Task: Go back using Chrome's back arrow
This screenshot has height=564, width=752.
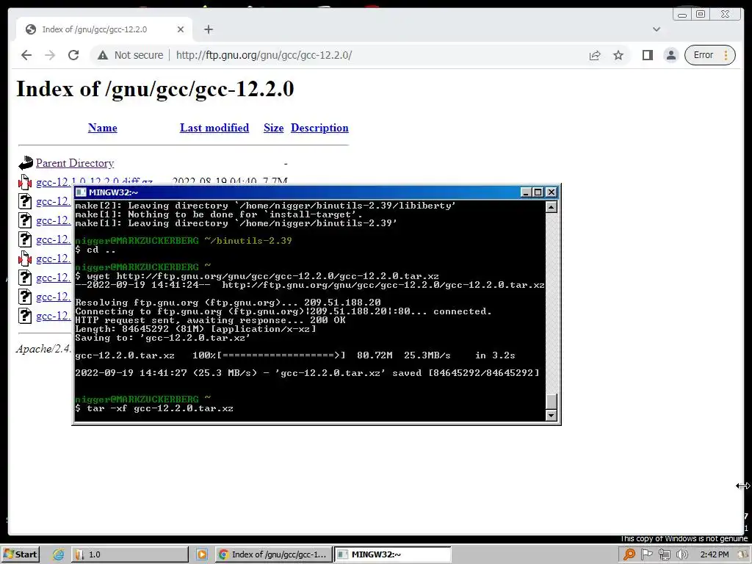Action: click(x=26, y=55)
